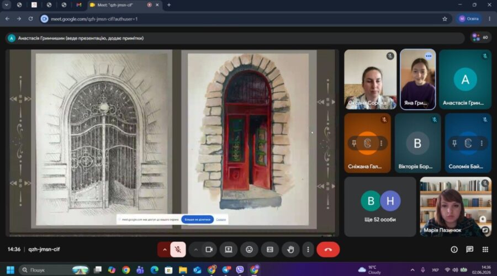Open audio settings arrow beside microphone button
This screenshot has width=497, height=276.
[165, 250]
